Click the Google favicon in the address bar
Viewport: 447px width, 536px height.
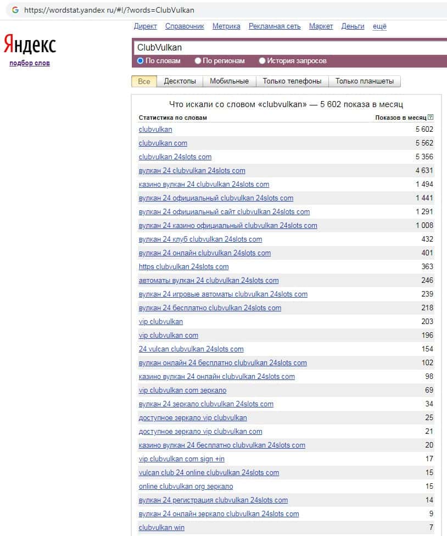point(15,10)
